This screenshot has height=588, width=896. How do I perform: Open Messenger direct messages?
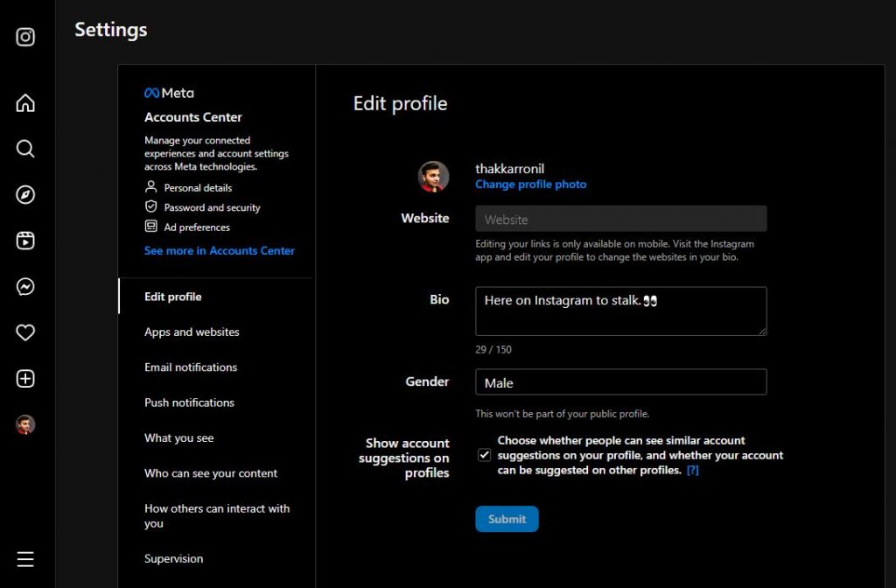pos(24,286)
